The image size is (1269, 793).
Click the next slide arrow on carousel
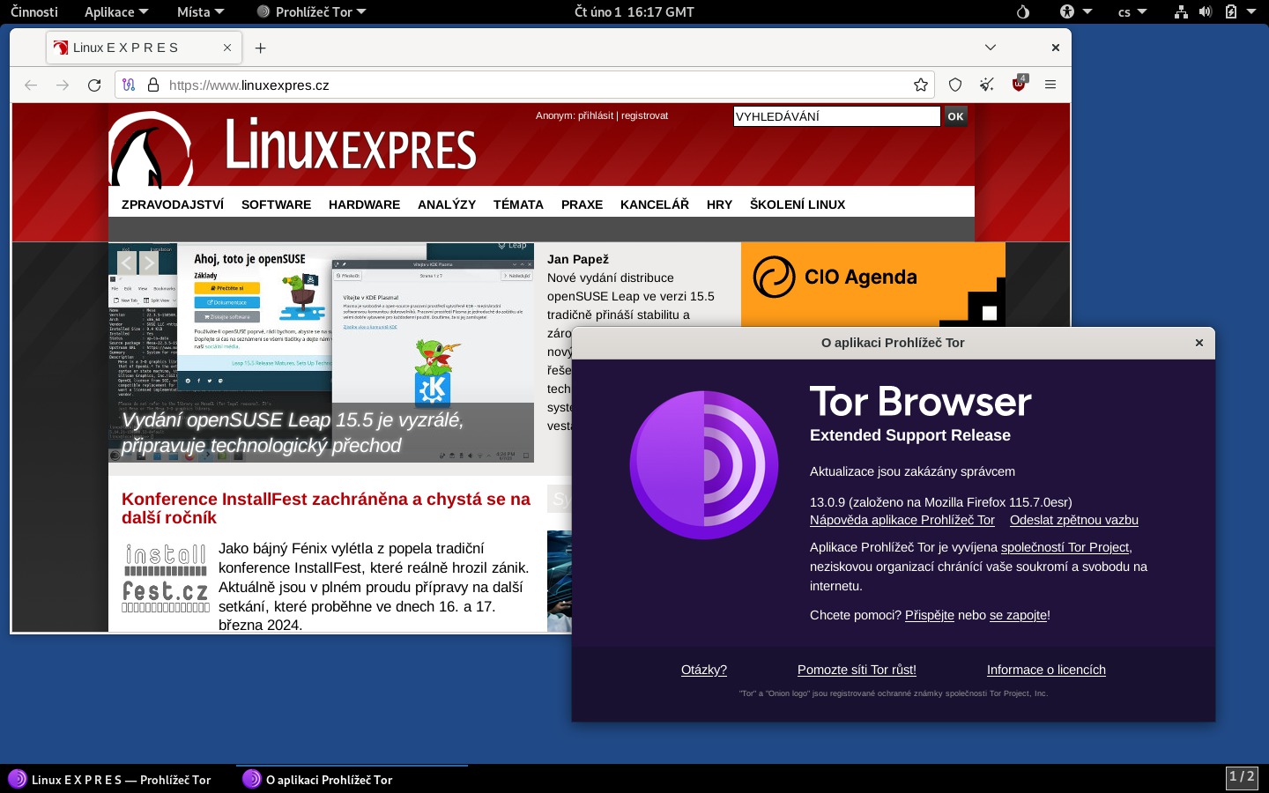[149, 263]
